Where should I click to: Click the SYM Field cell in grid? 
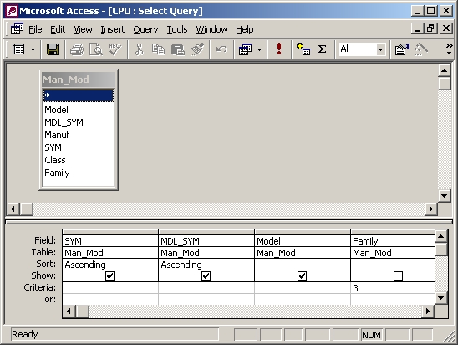(x=110, y=241)
